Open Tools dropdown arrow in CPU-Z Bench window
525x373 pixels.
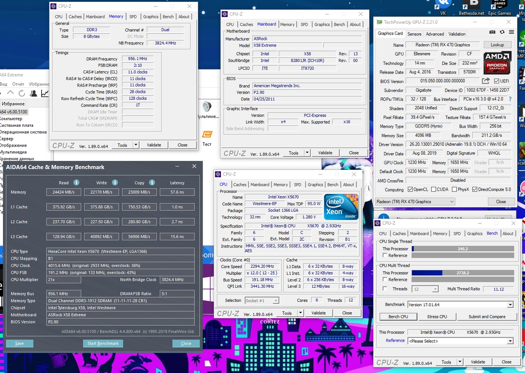tap(460, 362)
